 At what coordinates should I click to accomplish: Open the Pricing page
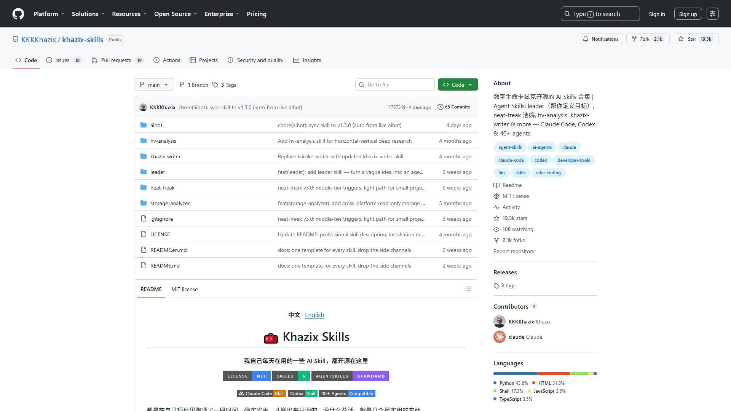coord(257,14)
